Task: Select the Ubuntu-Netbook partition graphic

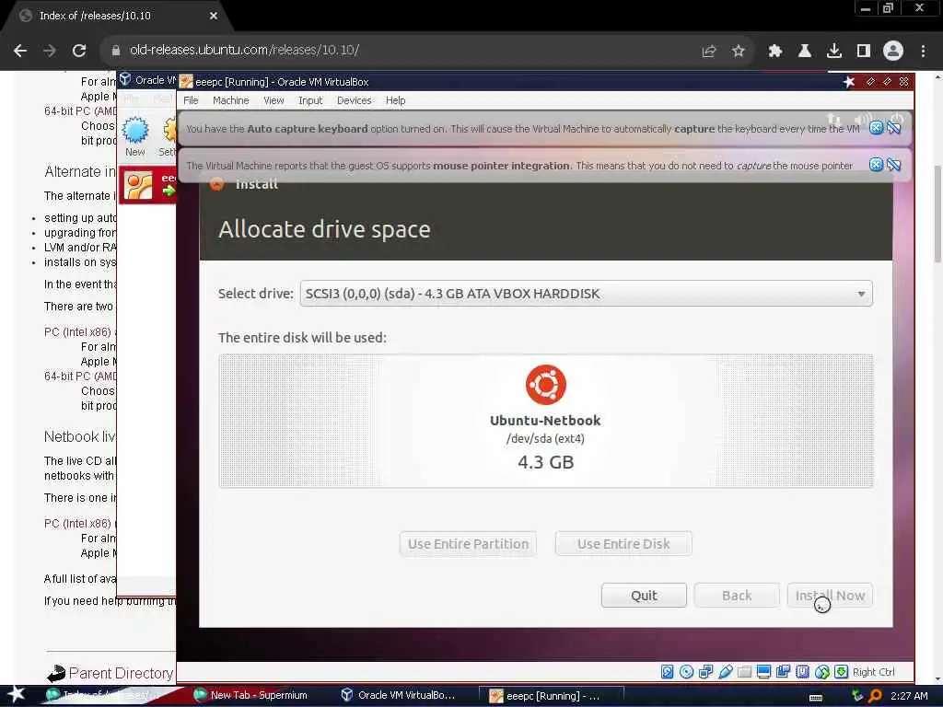Action: point(545,420)
